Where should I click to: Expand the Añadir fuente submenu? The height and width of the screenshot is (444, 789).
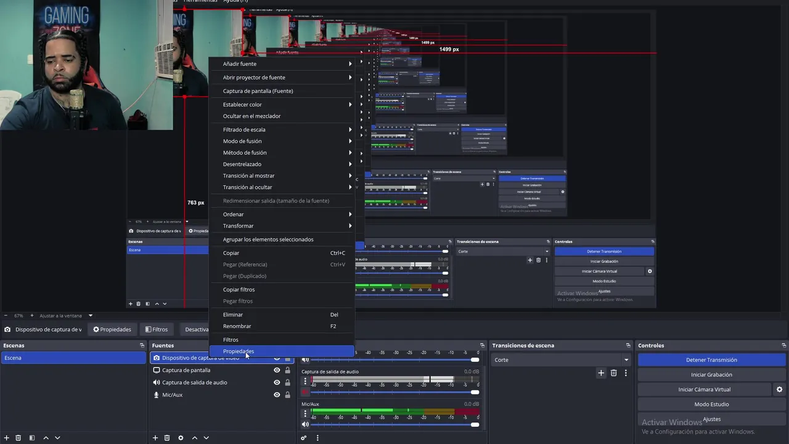click(282, 64)
